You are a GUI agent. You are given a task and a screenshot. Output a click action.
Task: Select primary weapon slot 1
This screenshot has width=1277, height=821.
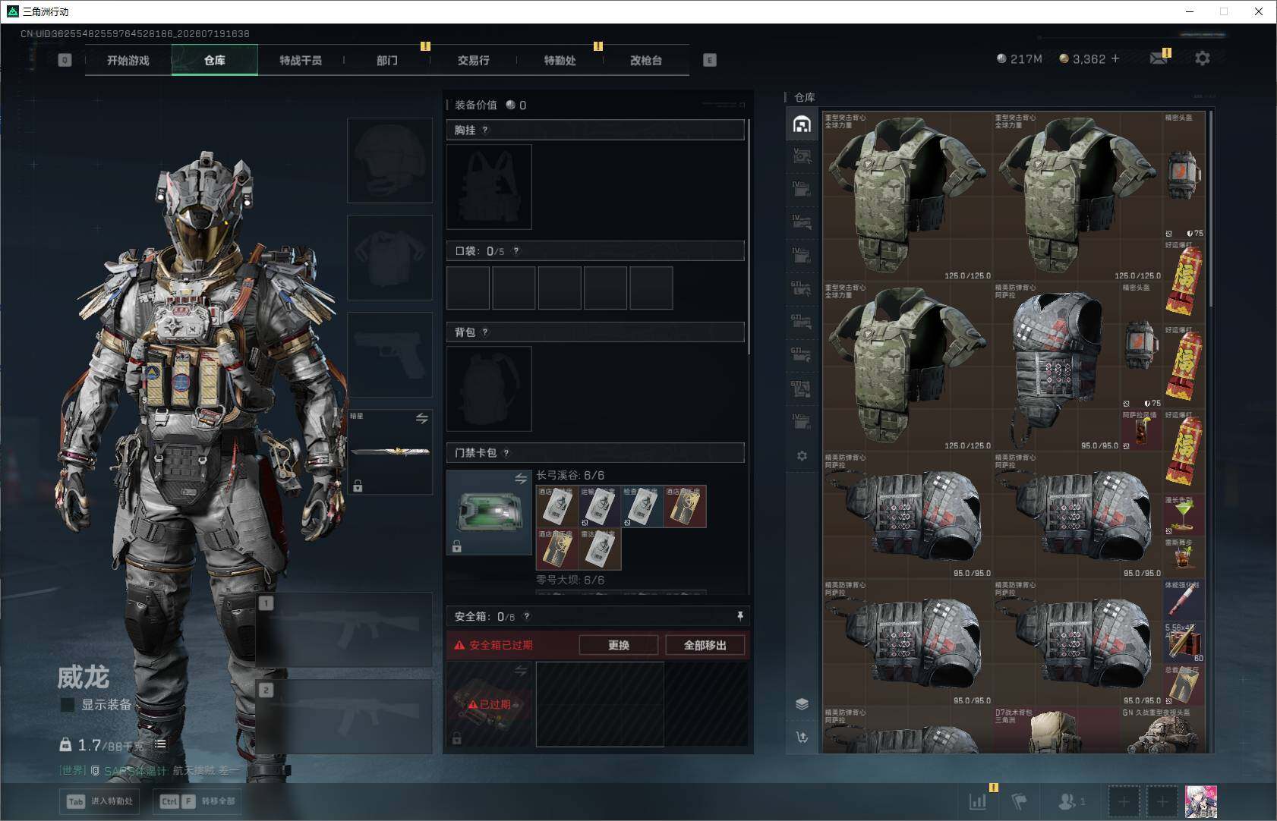pos(345,629)
